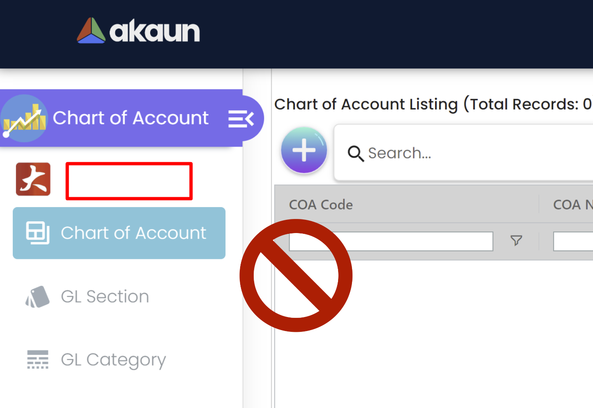This screenshot has height=408, width=593.
Task: Click the bar chart icon in purple banner
Action: [24, 119]
